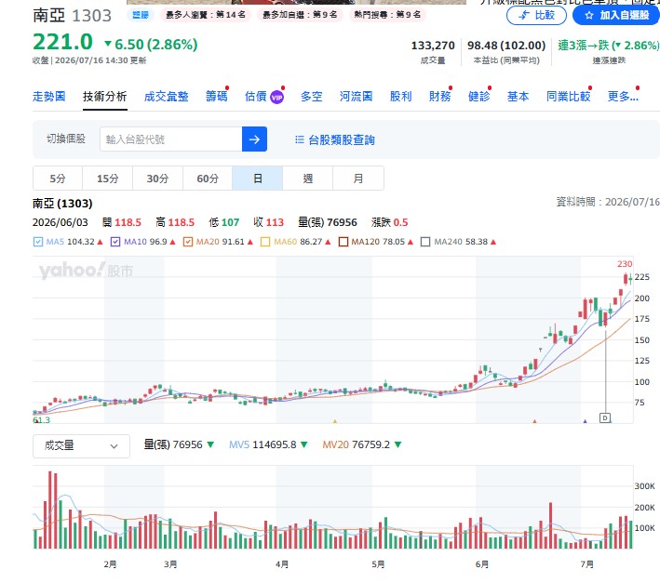
Task: Open the 估價 tab
Action: coord(255,97)
